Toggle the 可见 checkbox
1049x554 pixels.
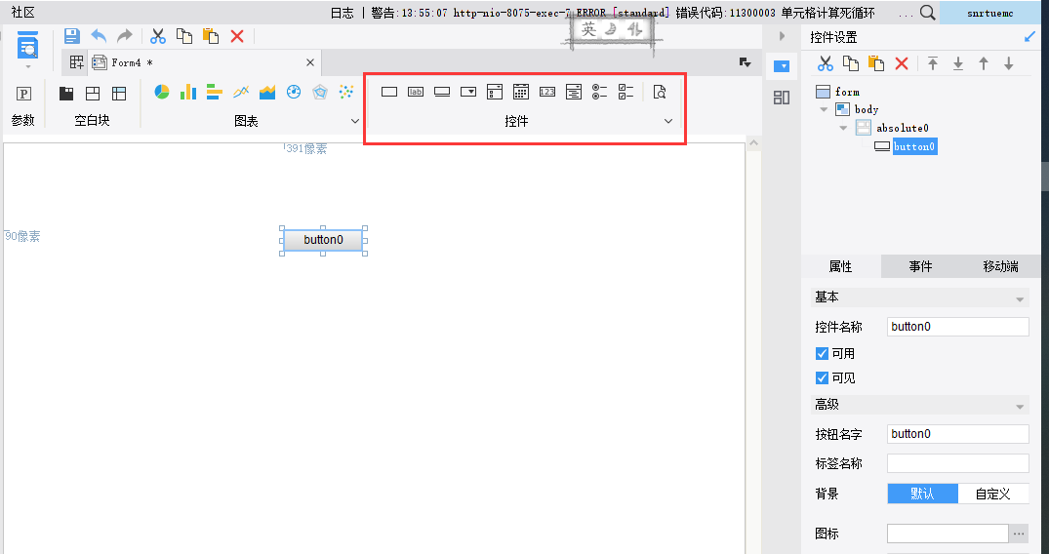823,378
